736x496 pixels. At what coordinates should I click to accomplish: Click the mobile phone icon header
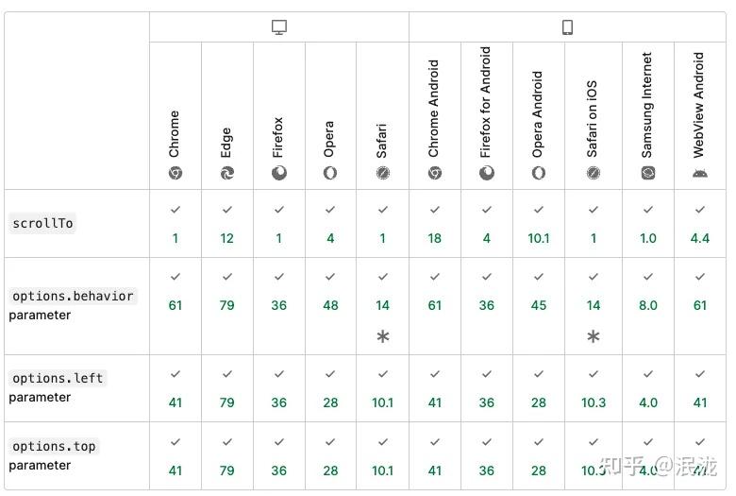coord(567,27)
